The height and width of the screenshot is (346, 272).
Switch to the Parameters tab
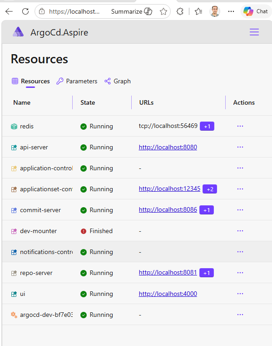click(77, 81)
